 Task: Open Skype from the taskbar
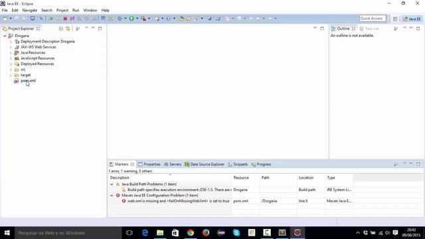[x=236, y=233]
